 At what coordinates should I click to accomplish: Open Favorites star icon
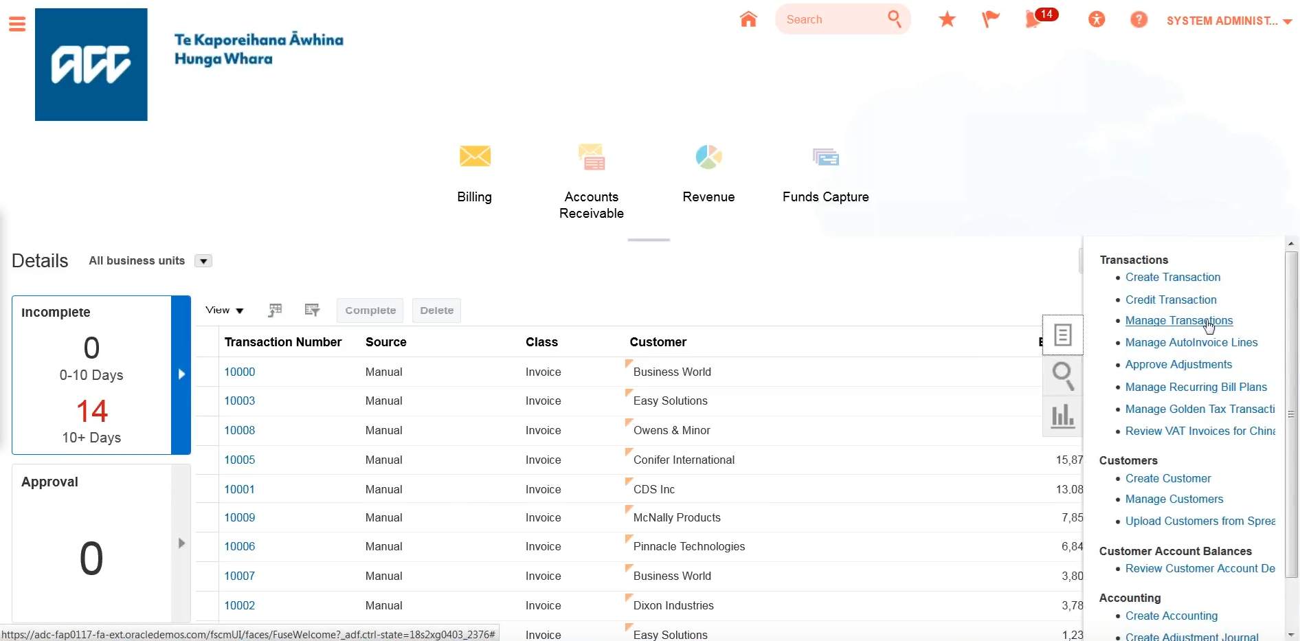click(x=947, y=19)
